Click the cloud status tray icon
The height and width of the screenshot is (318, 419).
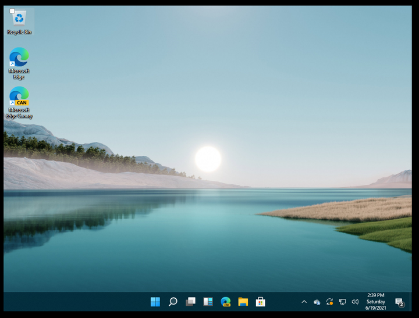[x=317, y=302]
